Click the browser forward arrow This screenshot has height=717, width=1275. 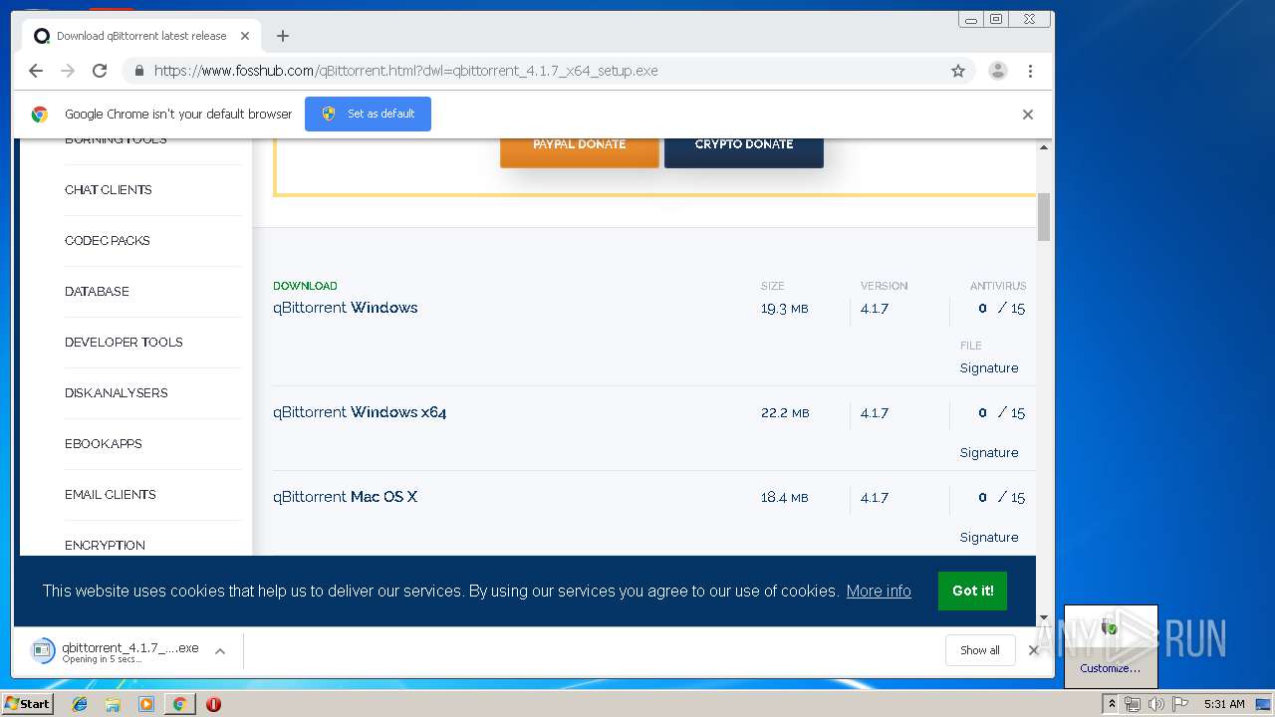point(68,71)
